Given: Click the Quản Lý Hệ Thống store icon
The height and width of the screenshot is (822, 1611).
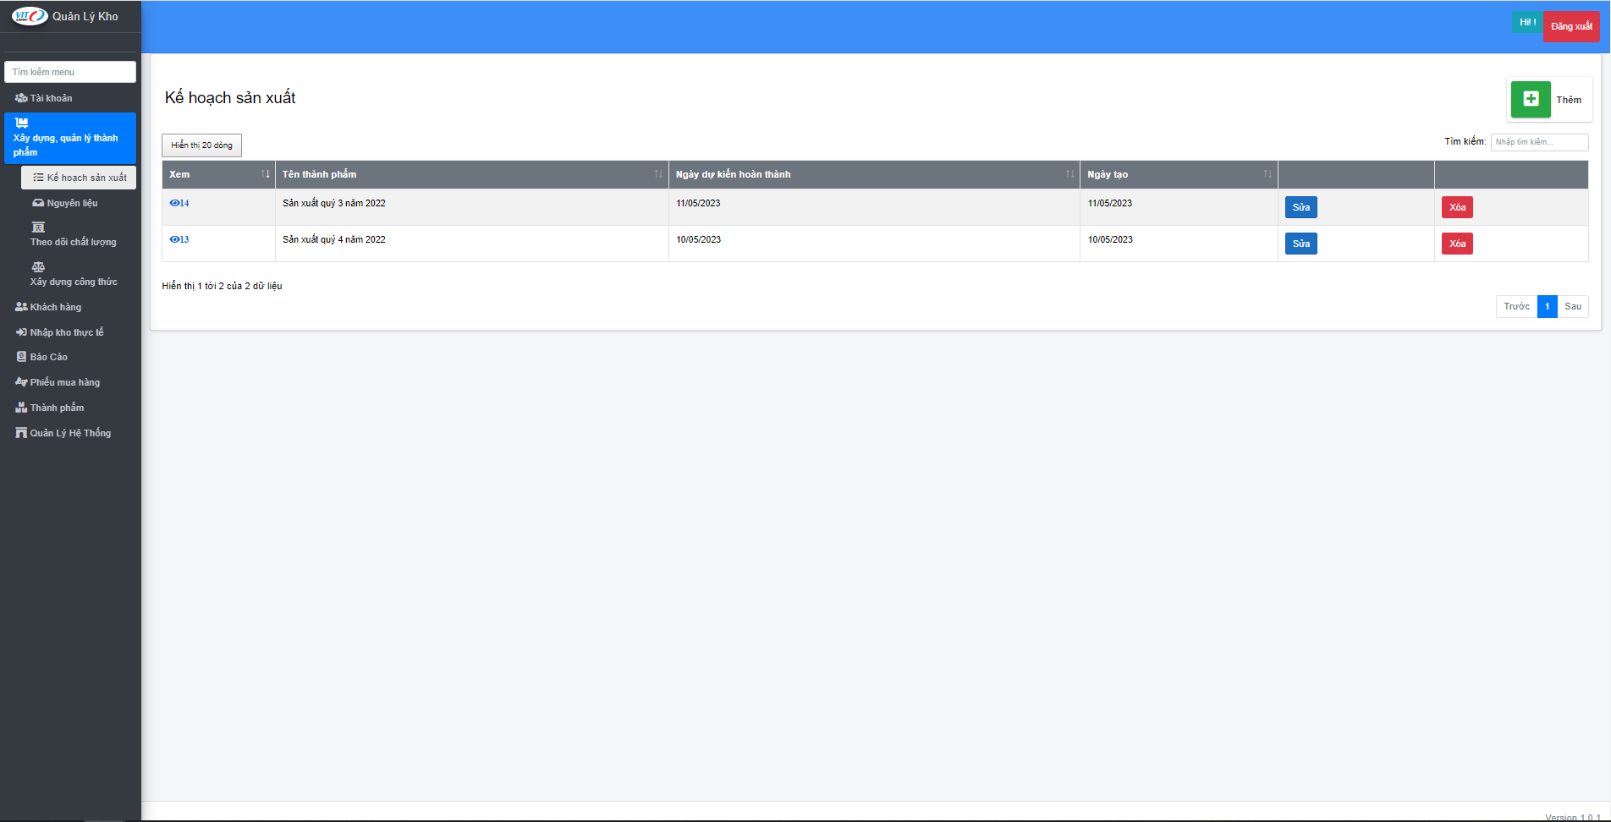Looking at the screenshot, I should pyautogui.click(x=21, y=433).
